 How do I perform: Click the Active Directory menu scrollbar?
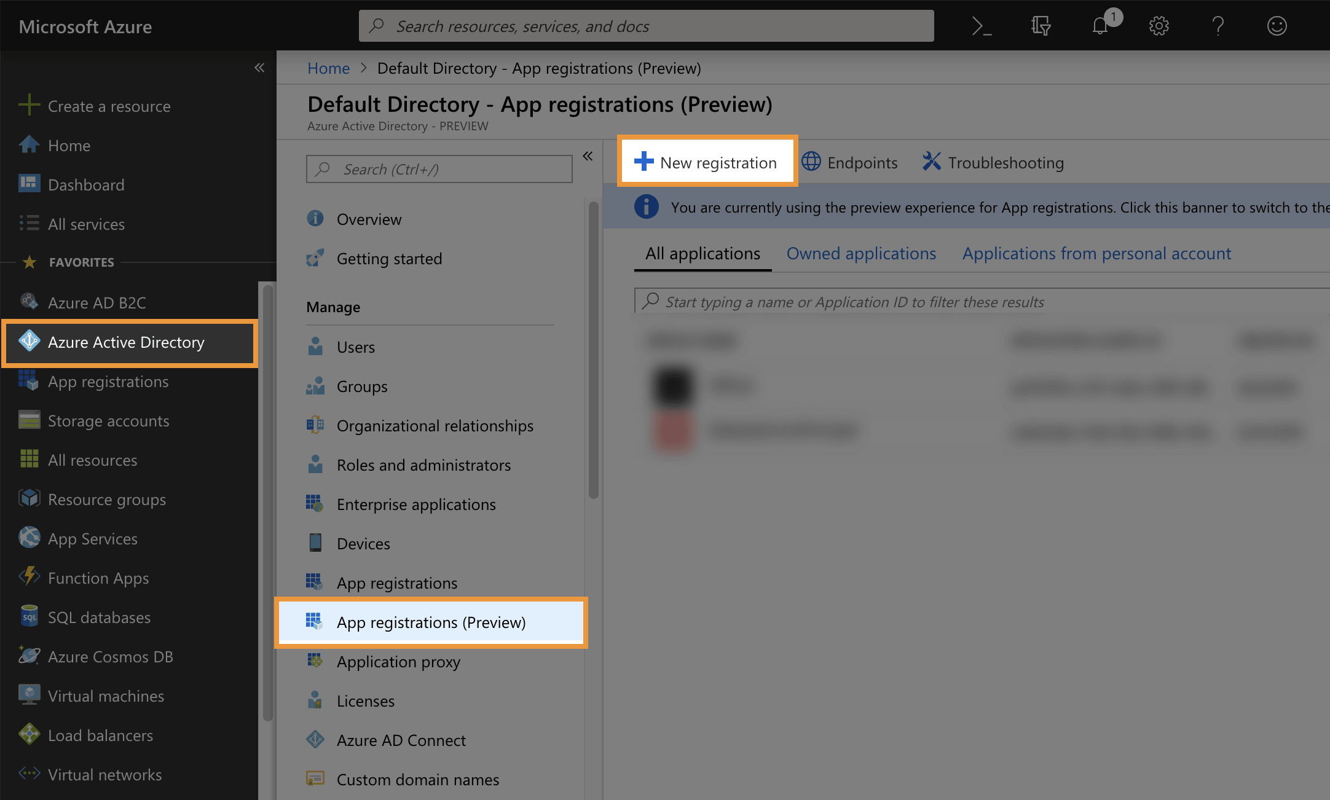tap(593, 350)
